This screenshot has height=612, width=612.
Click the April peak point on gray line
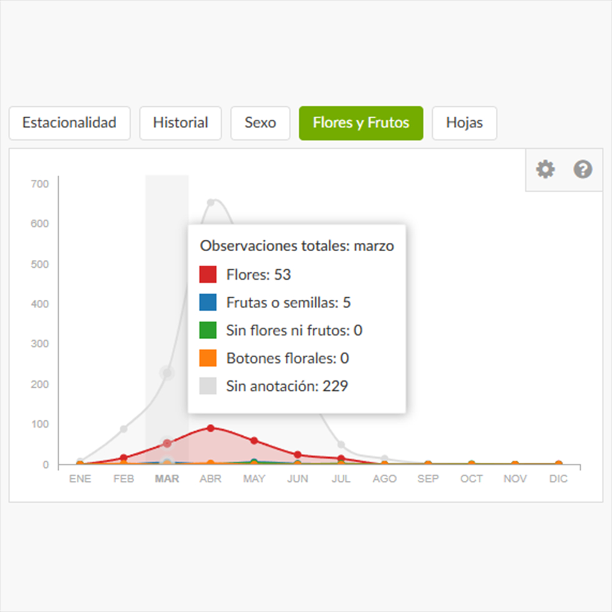tap(211, 202)
